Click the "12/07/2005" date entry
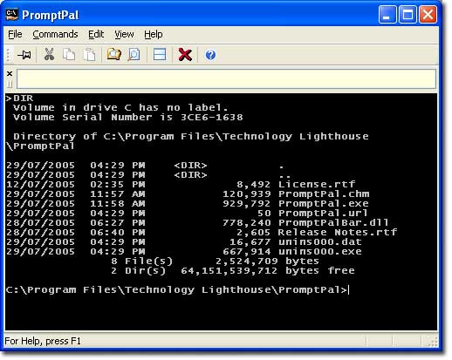Image resolution: width=452 pixels, height=360 pixels. click(40, 184)
